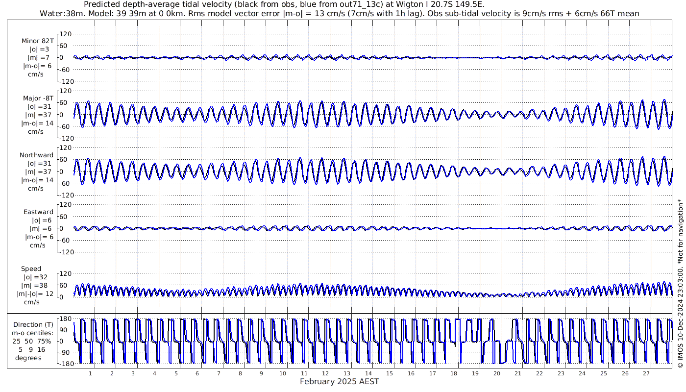
Task: Select the 'Minor 82T' panel label
Action: [38, 41]
